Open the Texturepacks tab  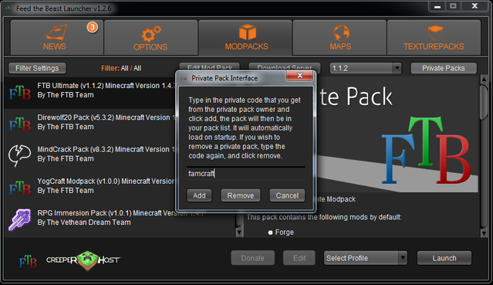(x=434, y=37)
